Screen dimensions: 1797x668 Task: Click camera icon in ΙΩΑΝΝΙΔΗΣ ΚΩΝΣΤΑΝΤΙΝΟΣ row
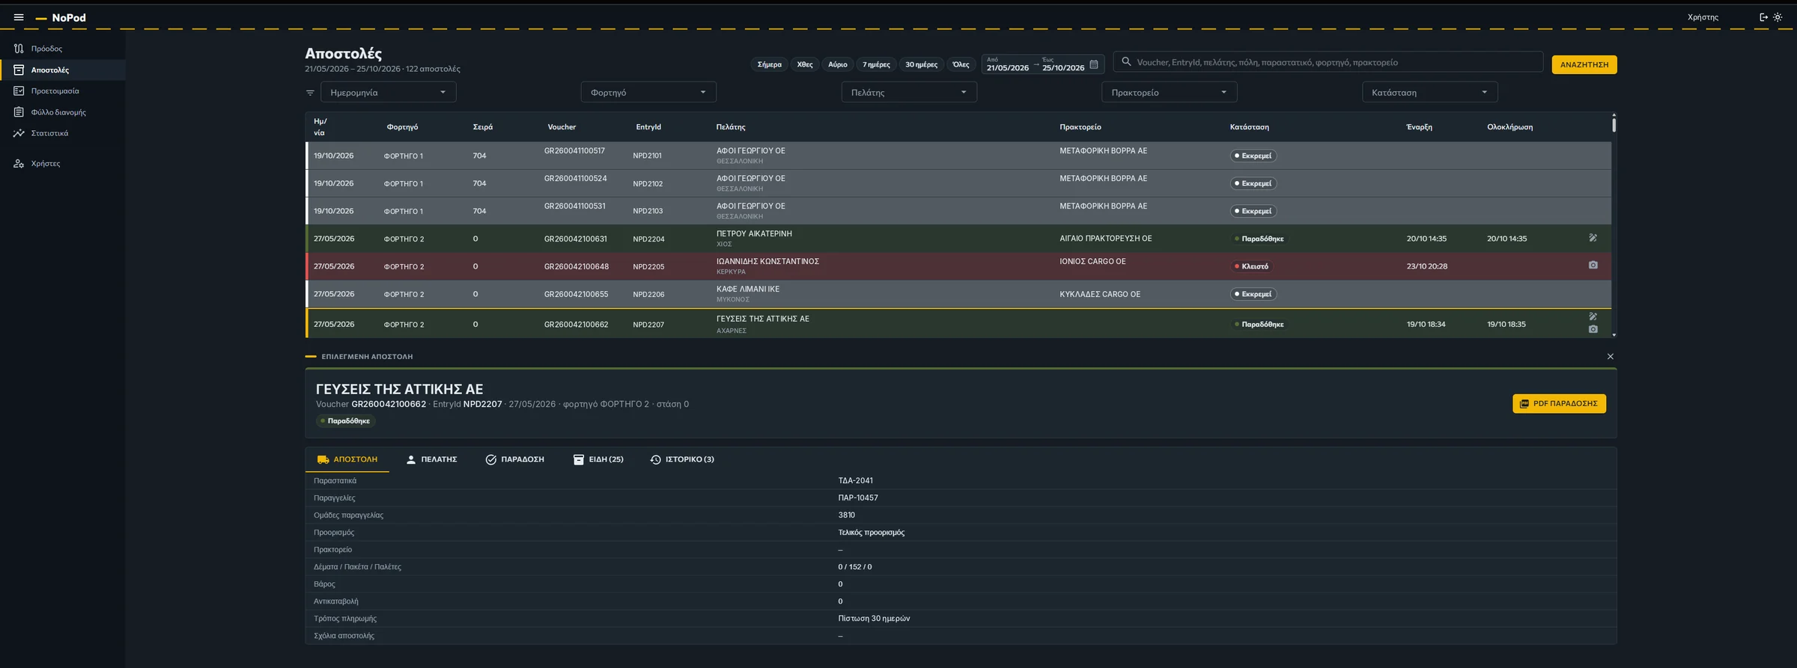click(x=1593, y=265)
